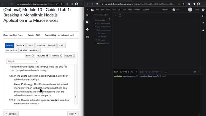Click the Cloud9 cloud logo icon
The width and height of the screenshot is (206, 116).
point(92,10)
